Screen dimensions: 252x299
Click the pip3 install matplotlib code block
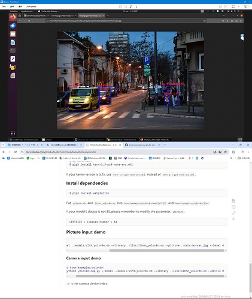coord(147,193)
